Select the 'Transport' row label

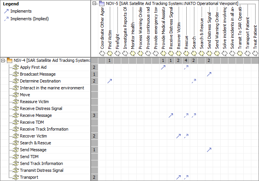point(29,177)
